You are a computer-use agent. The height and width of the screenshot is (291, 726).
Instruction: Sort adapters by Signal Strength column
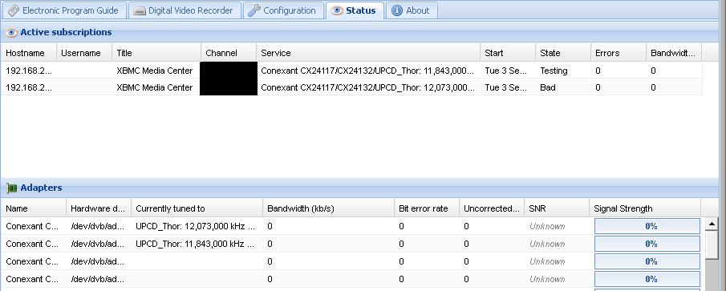[x=646, y=208]
